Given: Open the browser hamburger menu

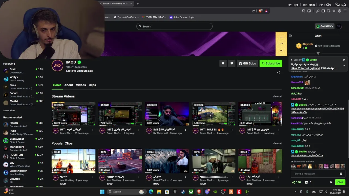Looking at the screenshot, I should point(345,11).
